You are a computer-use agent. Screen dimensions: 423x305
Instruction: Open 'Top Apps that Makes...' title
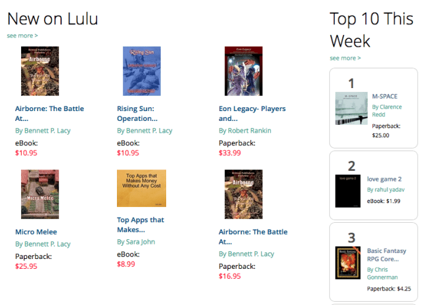coord(141,225)
